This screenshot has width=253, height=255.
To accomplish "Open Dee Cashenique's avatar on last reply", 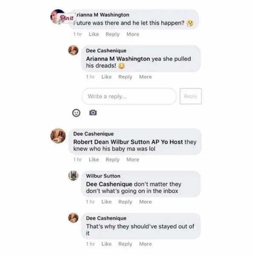I will click(x=73, y=218).
